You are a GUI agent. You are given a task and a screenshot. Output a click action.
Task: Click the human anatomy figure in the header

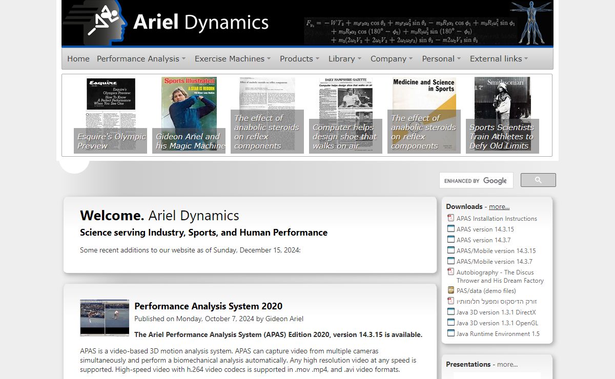tap(531, 23)
